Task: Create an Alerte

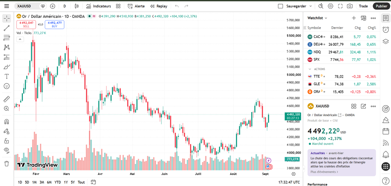Action: (136, 6)
